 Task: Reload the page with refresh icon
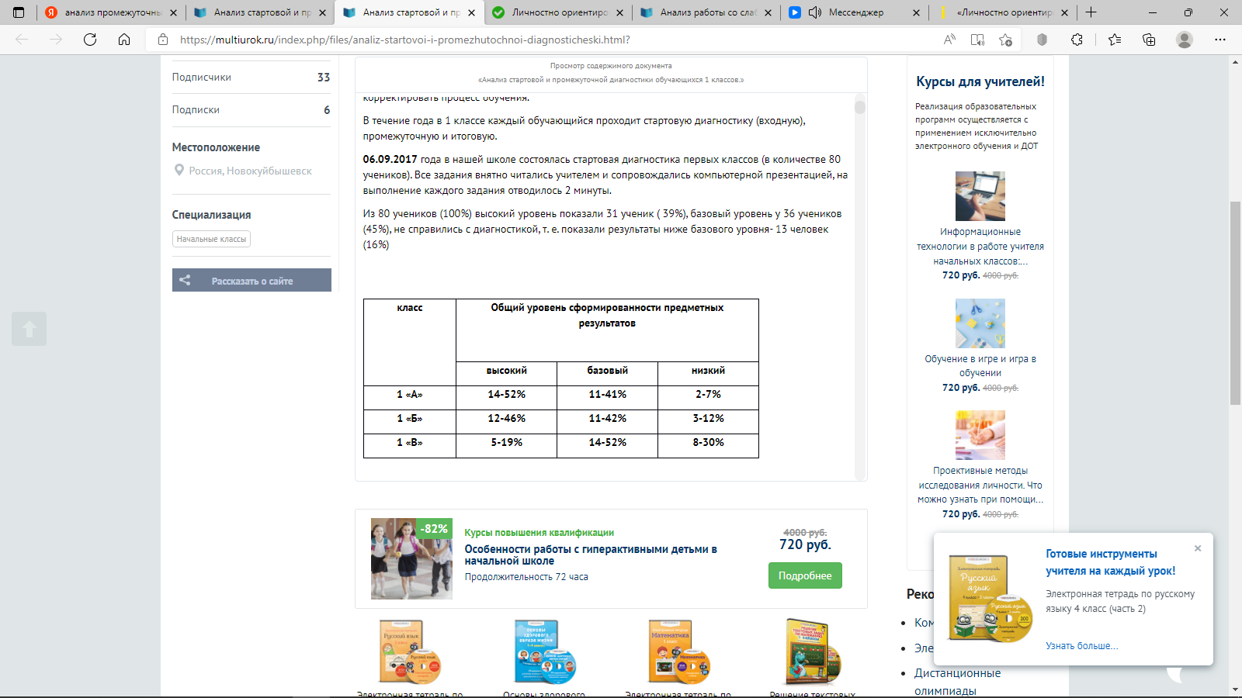tap(90, 40)
